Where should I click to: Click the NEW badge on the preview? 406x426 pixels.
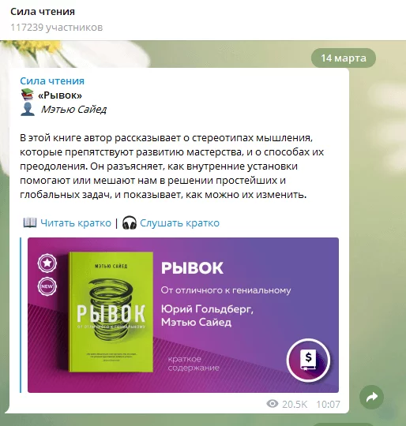pos(47,286)
